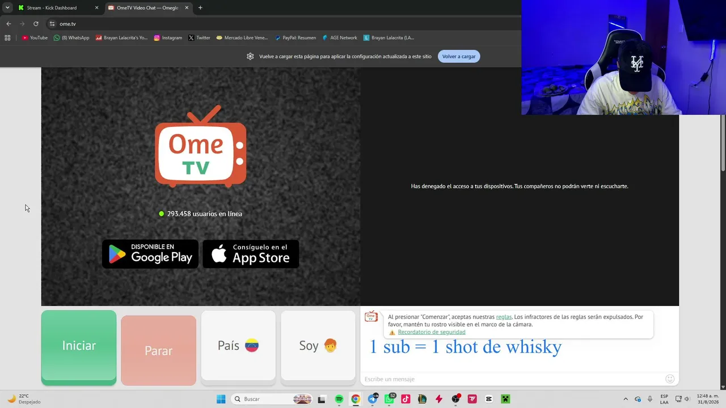View site information for ome.tv

(52, 24)
